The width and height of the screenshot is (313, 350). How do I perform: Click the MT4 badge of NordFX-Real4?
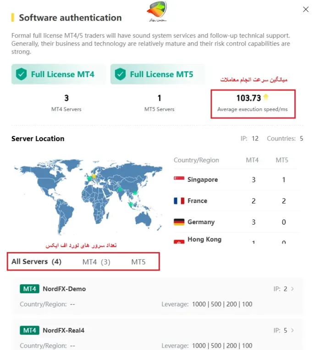click(29, 330)
